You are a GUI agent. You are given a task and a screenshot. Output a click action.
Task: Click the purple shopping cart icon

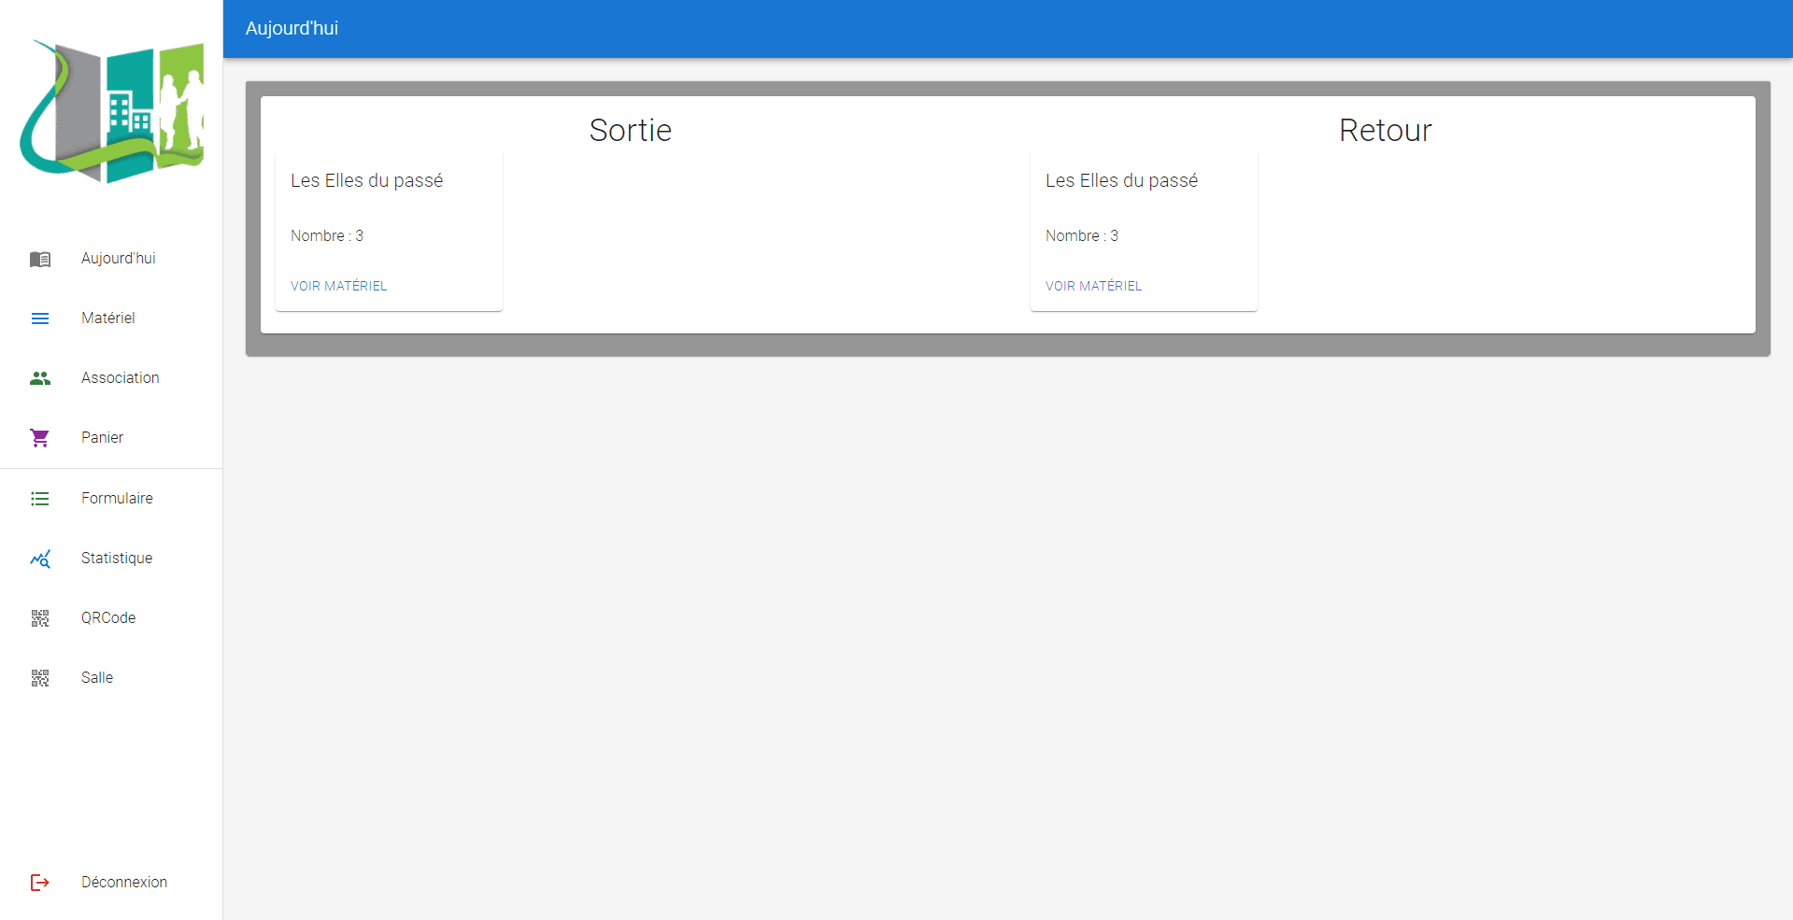[x=40, y=438]
